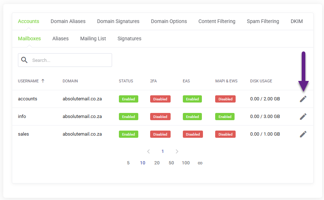Viewport: 324px width, 200px height.
Task: Sort by DOMAIN column header
Action: [x=70, y=81]
